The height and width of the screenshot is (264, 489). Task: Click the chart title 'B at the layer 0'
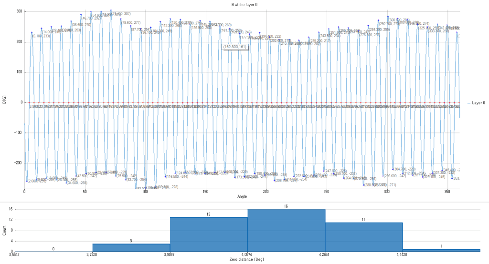click(x=242, y=4)
